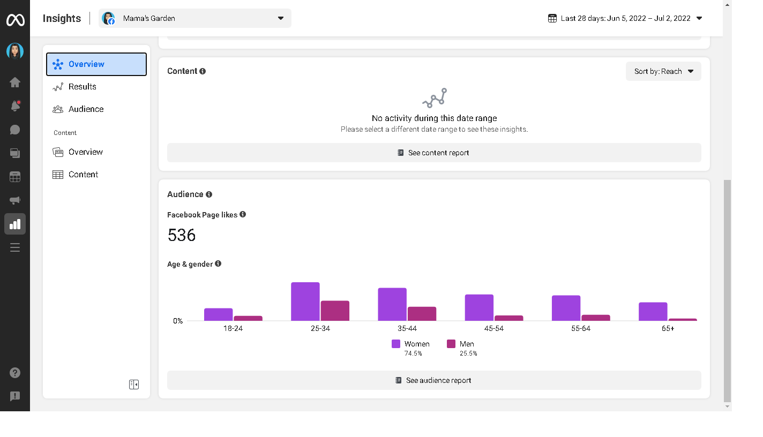
Task: Open the Last 28 days date range dropdown
Action: [625, 18]
